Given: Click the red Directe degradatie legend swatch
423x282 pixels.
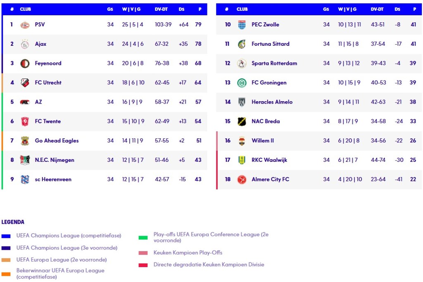Looking at the screenshot, I should 143,265.
